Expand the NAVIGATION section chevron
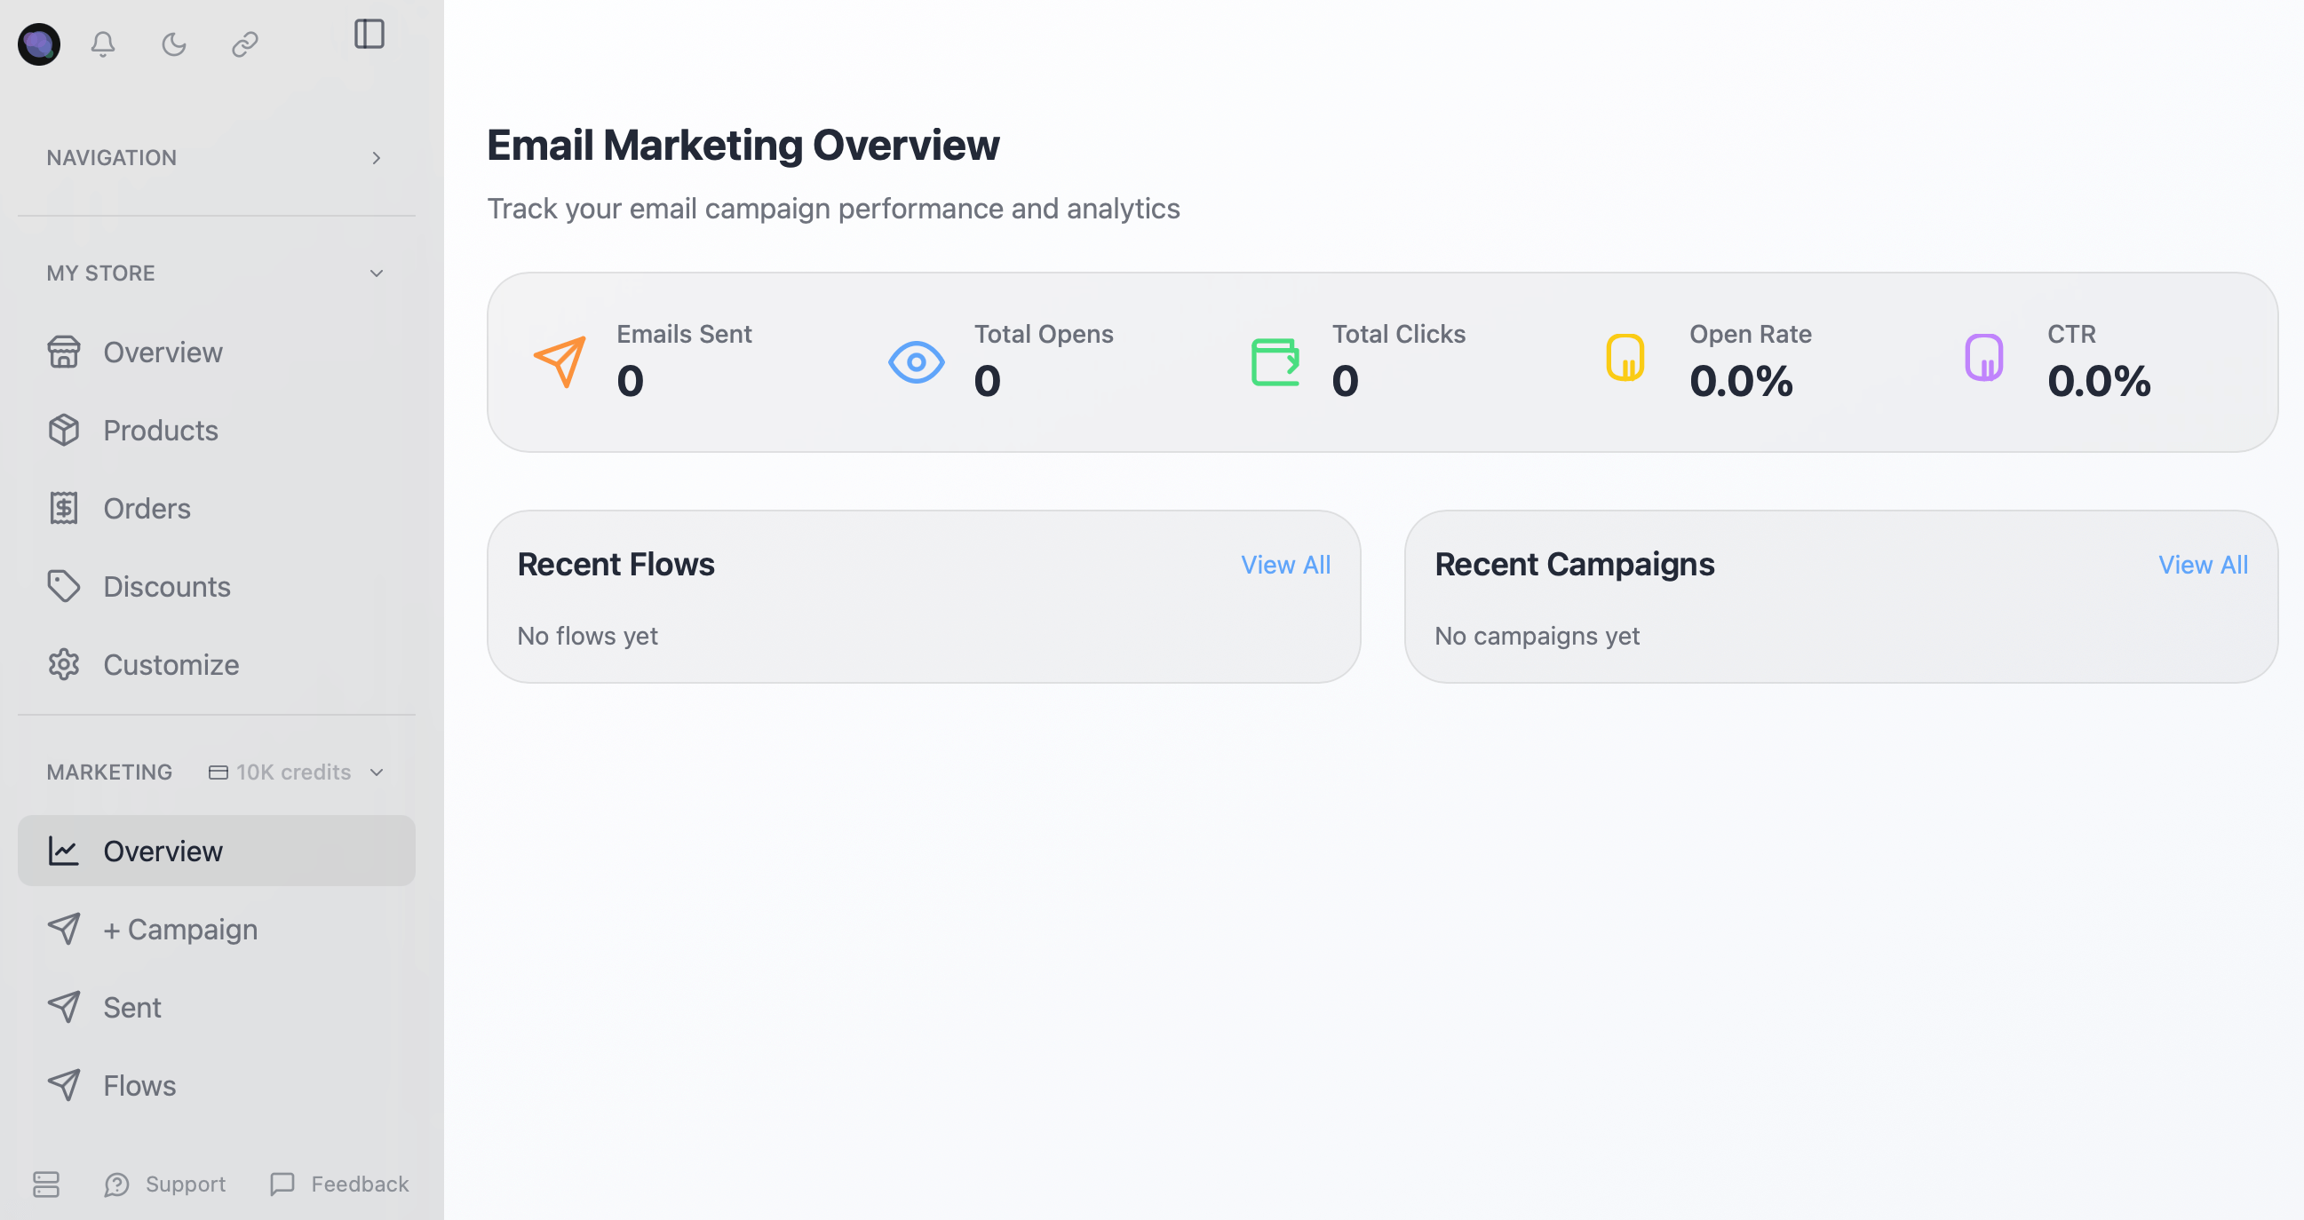2304x1220 pixels. click(x=377, y=158)
